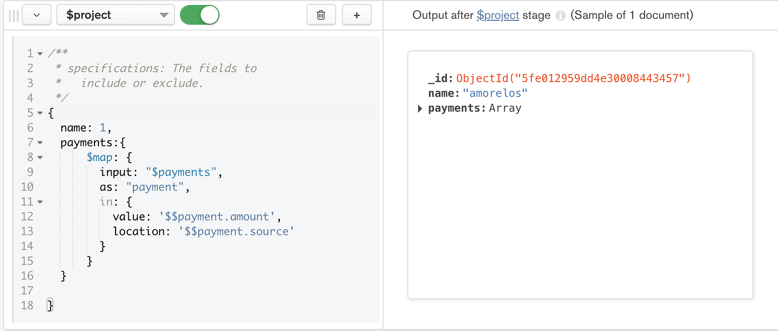
Task: Disable the $project stage toggle
Action: pos(200,15)
